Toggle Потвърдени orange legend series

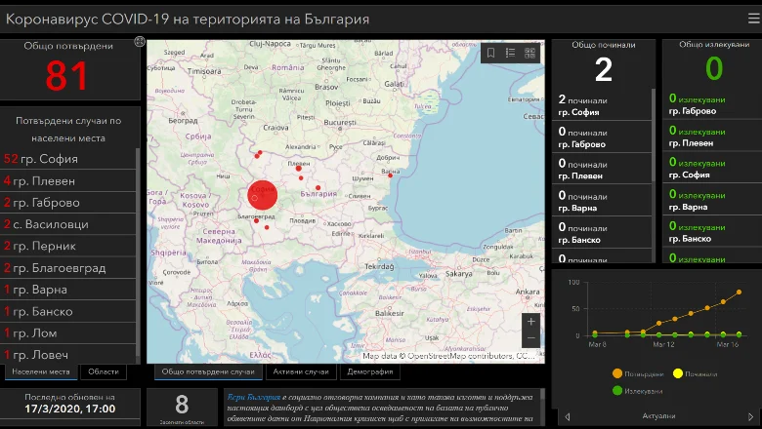coord(638,373)
